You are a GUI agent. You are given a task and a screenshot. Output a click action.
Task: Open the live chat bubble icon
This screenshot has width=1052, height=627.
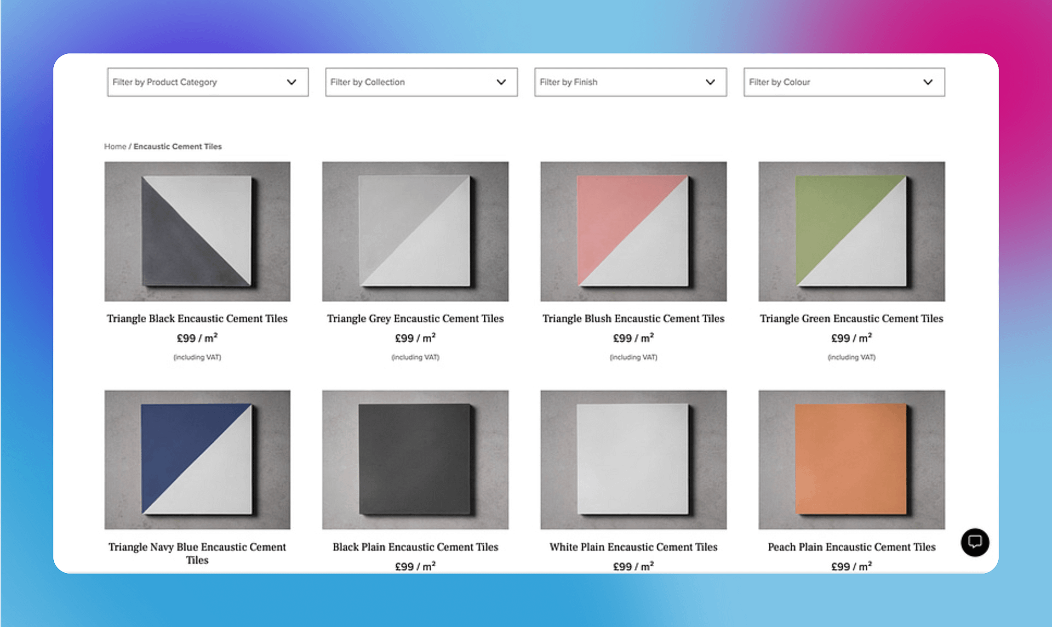[975, 542]
